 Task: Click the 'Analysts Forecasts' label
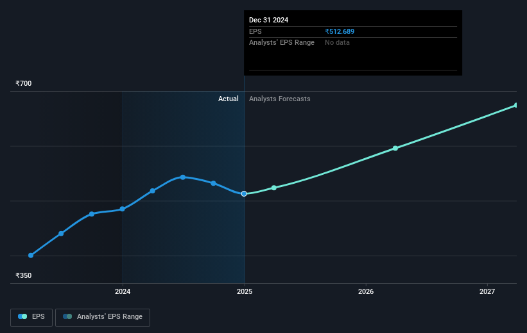point(280,99)
